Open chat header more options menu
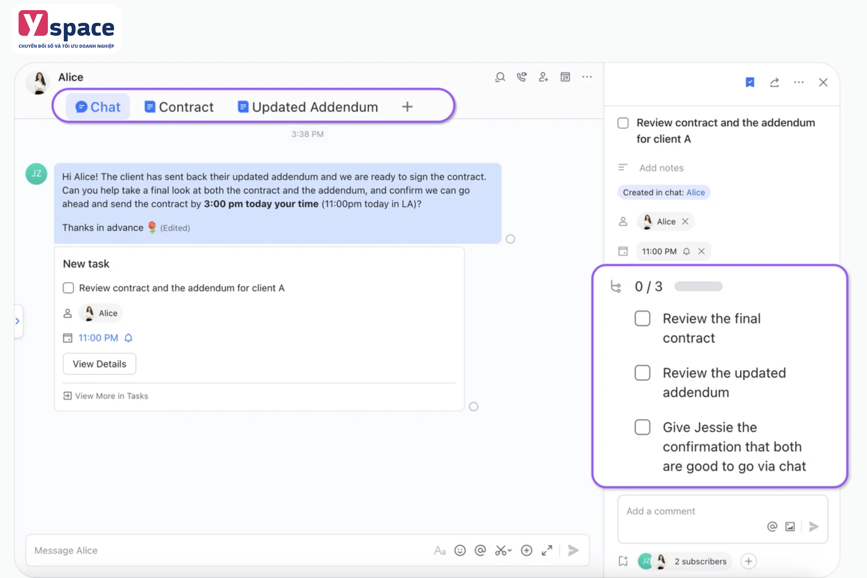This screenshot has height=578, width=867. click(x=587, y=77)
